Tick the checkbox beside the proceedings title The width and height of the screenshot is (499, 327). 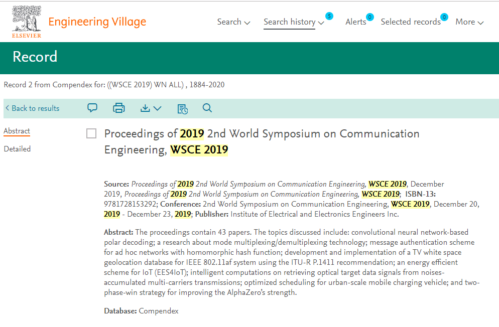[91, 133]
